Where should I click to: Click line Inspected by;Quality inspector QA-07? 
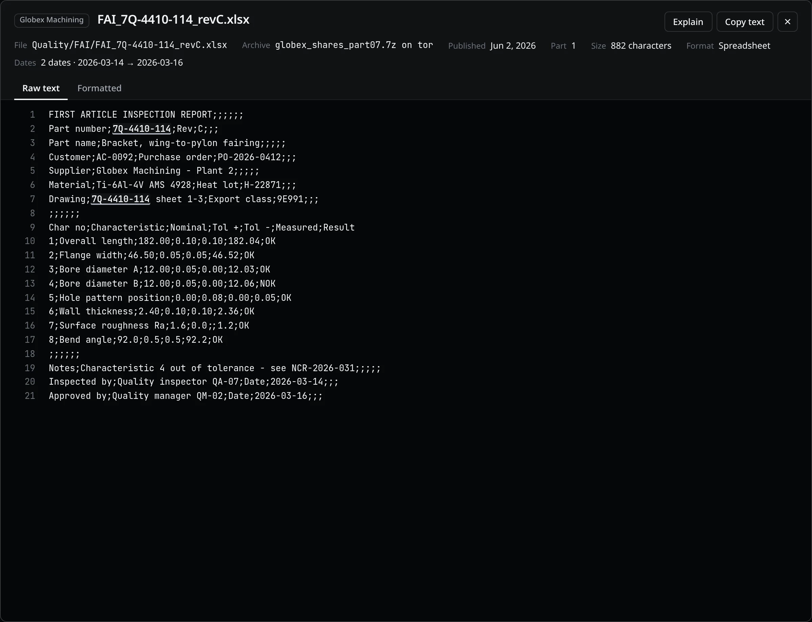pos(194,382)
